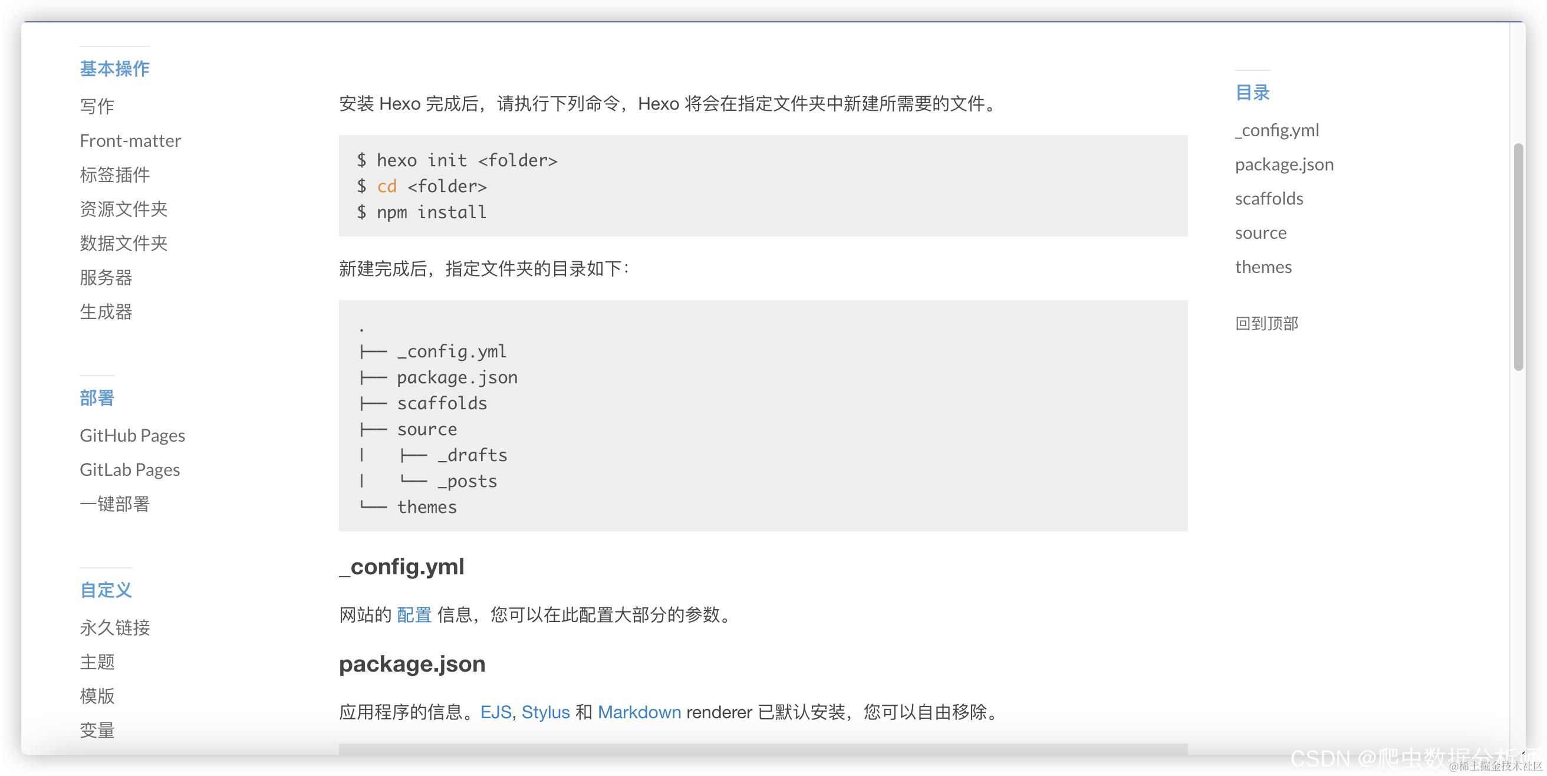Screen dimensions: 1547x776
Task: Jump to the scaffolds section from 目录
Action: coord(1268,199)
